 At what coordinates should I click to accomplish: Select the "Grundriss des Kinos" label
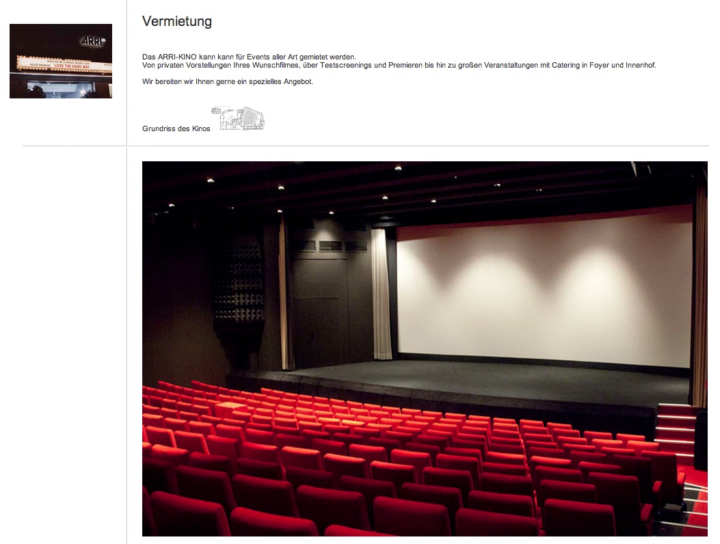coord(176,128)
